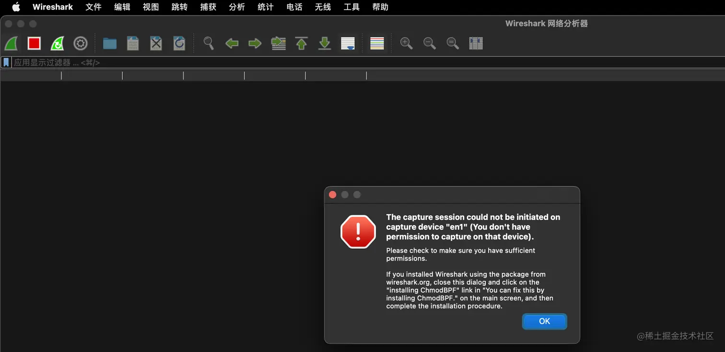The image size is (725, 352).
Task: Zoom out main window text
Action: [430, 43]
